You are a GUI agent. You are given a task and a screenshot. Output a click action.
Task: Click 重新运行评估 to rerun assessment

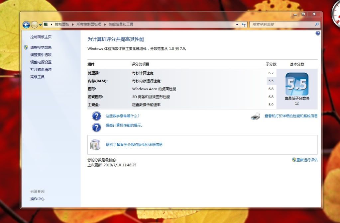pos(307,160)
